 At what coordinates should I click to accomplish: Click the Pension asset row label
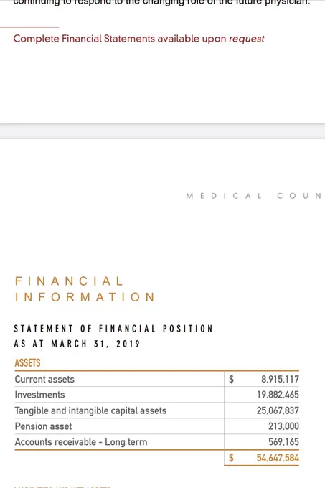click(43, 426)
